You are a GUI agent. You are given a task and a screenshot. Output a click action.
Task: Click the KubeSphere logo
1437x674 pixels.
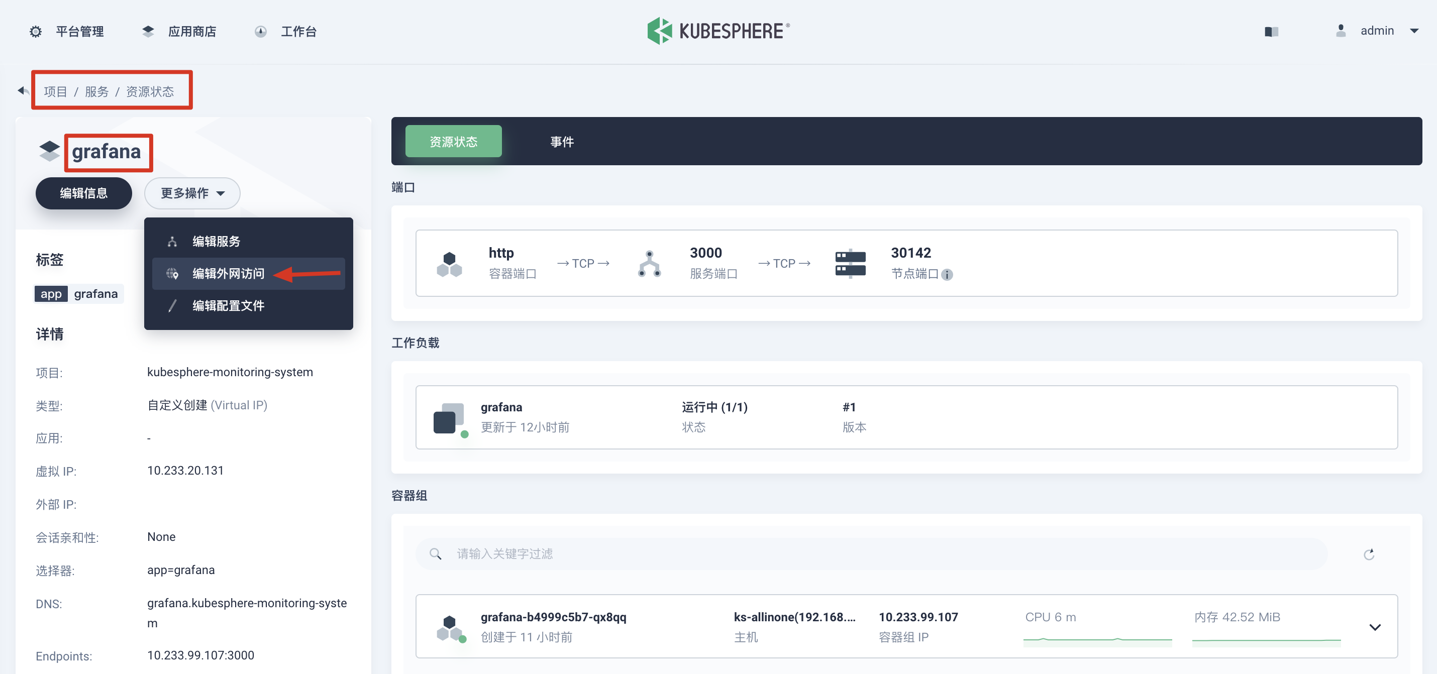(661, 31)
